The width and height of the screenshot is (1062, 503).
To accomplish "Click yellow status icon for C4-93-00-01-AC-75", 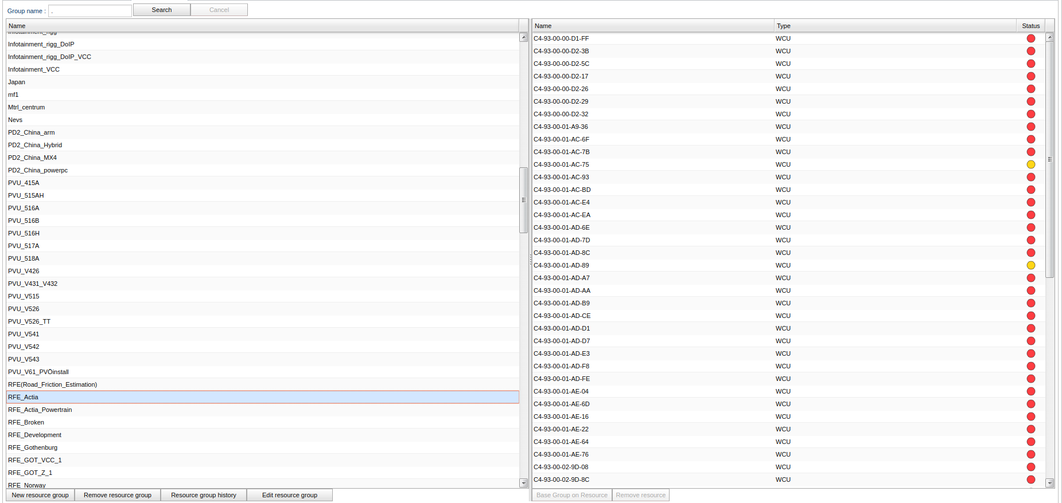I will (x=1030, y=164).
